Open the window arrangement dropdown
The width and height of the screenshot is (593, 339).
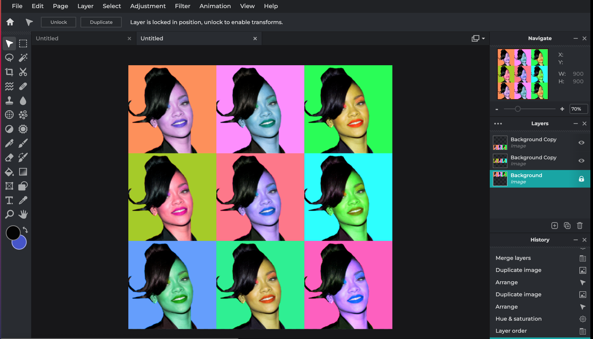click(478, 39)
